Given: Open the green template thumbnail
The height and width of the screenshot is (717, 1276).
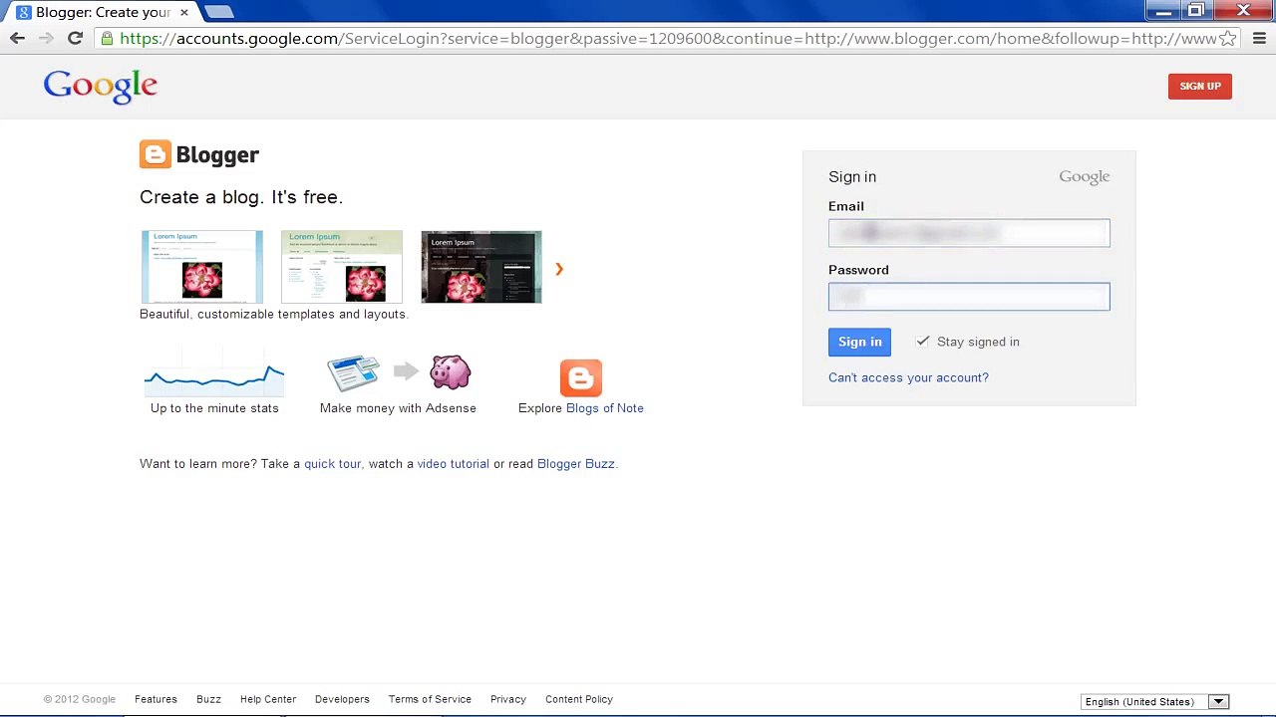Looking at the screenshot, I should [342, 267].
